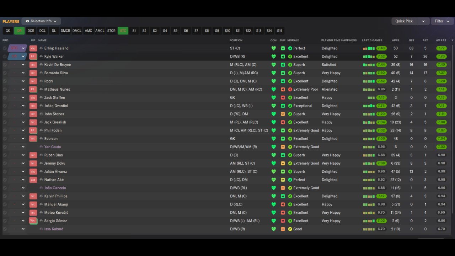
Task: Tick the pick circle for Rúben Dias
Action: (5, 155)
